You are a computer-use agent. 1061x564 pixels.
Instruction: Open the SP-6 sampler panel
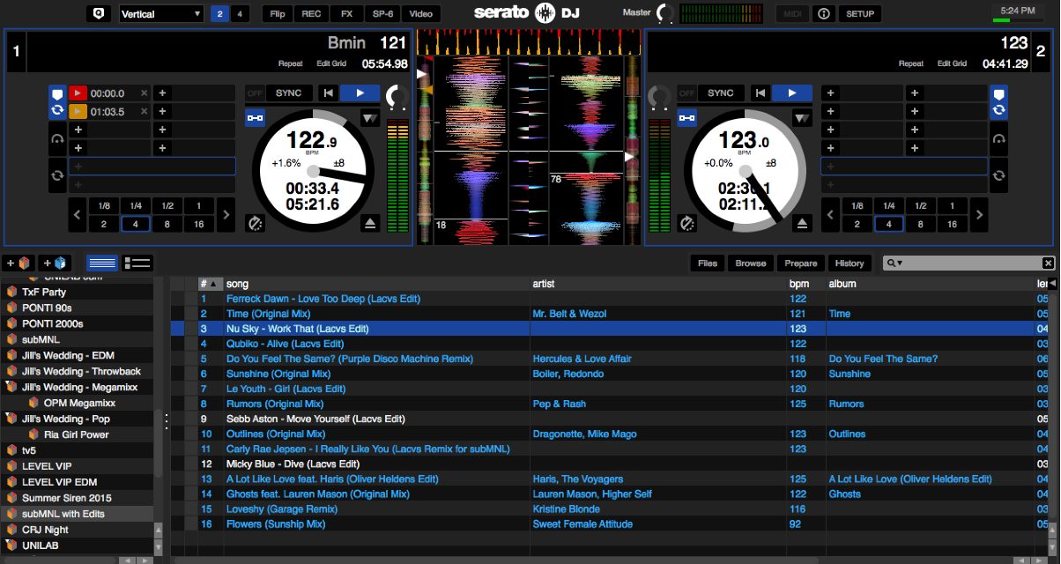click(x=383, y=13)
